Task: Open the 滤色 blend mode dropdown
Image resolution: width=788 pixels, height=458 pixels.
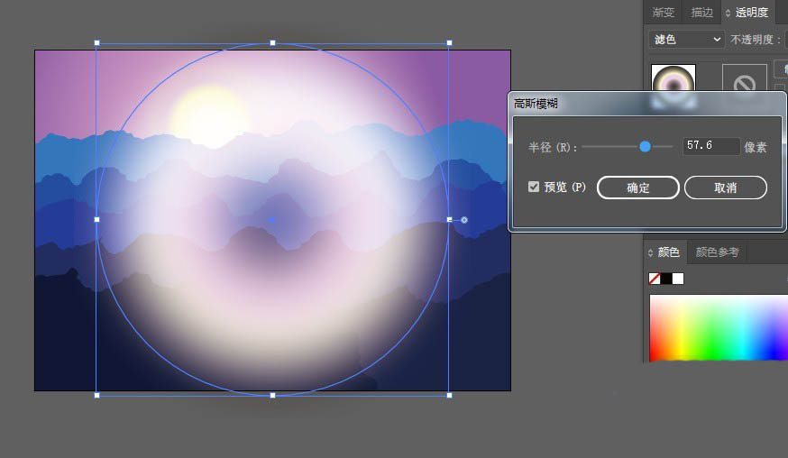Action: [686, 39]
